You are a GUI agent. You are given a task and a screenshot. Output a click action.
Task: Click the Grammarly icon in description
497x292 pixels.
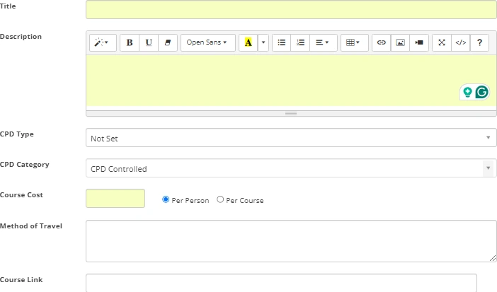[x=482, y=92]
